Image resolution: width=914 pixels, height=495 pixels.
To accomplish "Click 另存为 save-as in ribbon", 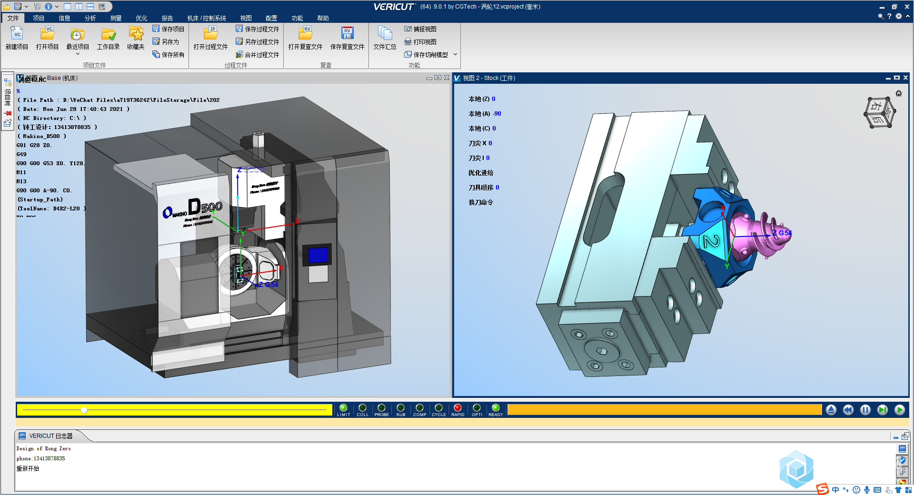I will coord(165,42).
